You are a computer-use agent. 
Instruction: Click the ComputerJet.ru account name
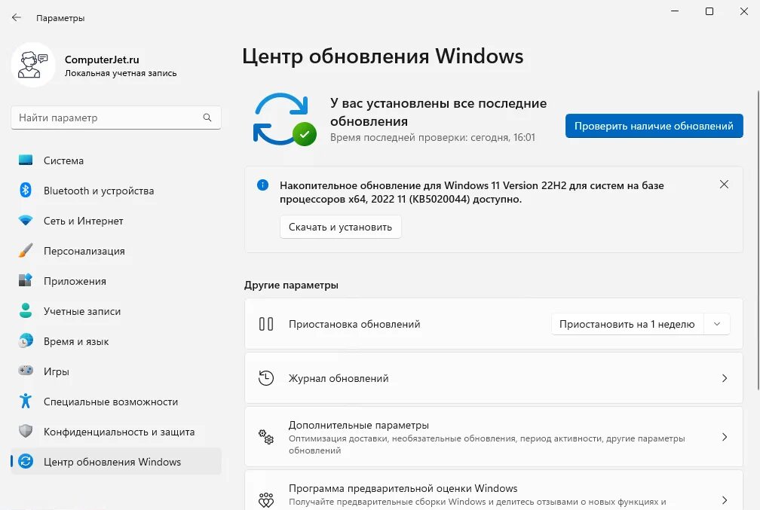[x=102, y=60]
